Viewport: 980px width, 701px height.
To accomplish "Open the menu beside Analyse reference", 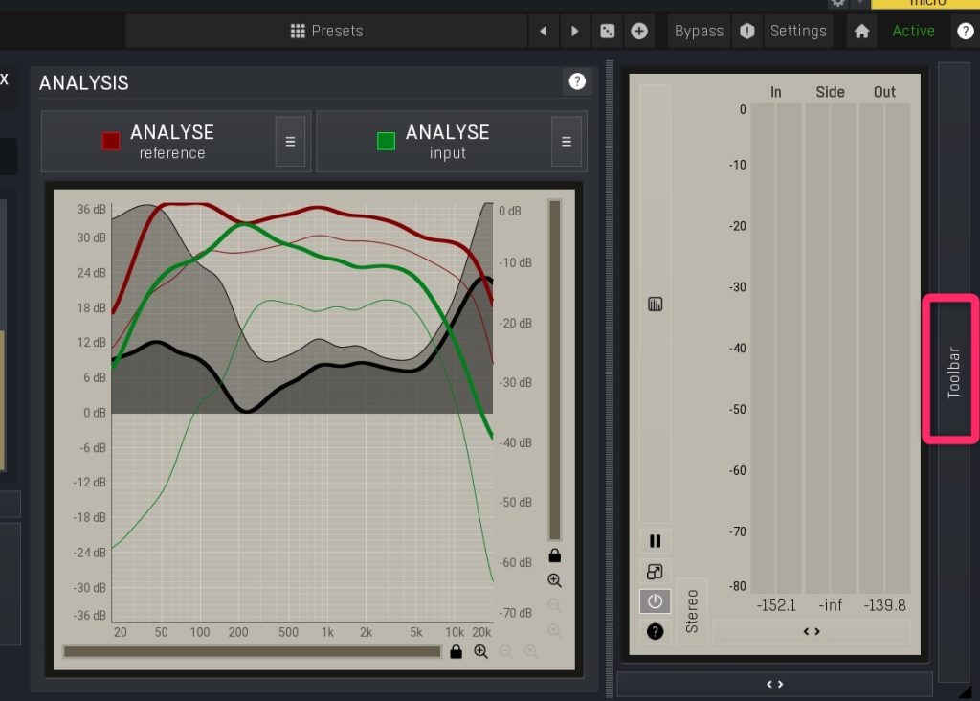I will (x=290, y=141).
